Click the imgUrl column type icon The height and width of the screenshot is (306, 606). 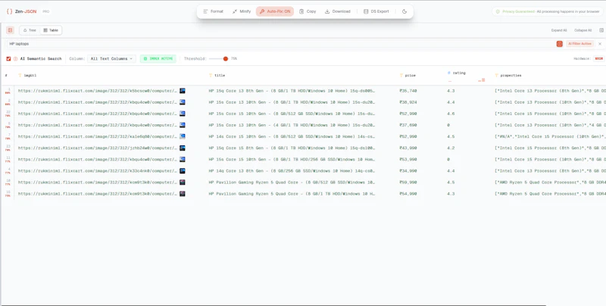[x=20, y=75]
